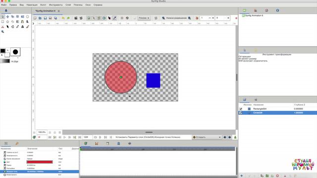Select the Circle tool in the toolbox
Viewport: 317px width, 178px height.
[28, 17]
